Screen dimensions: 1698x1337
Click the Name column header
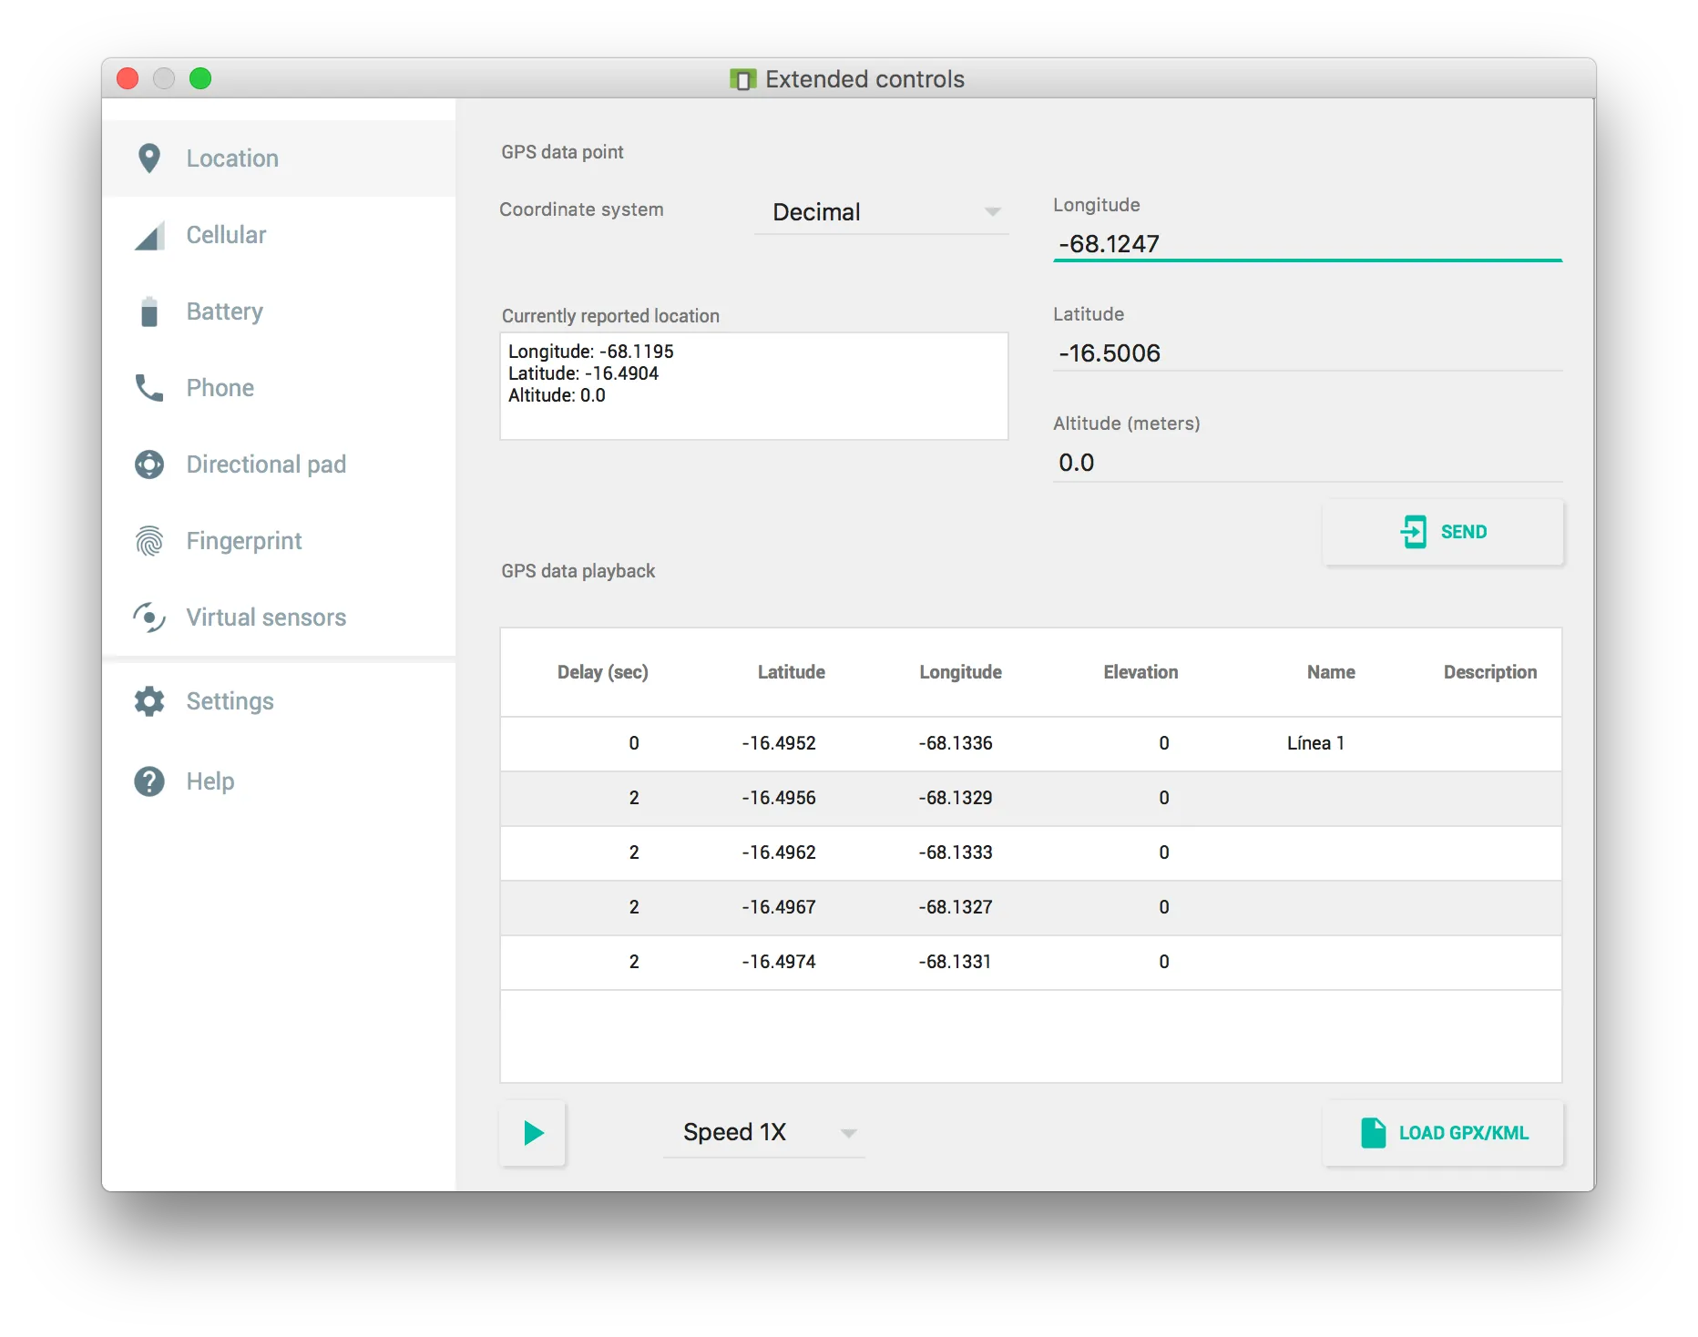coord(1331,672)
